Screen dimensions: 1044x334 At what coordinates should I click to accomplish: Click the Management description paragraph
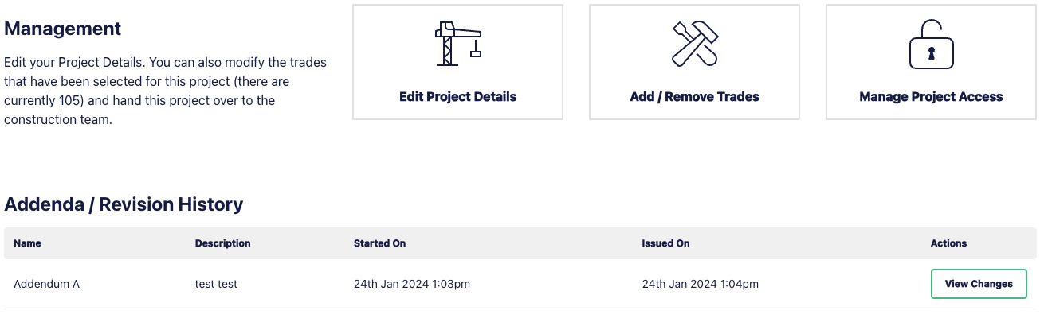(x=166, y=91)
